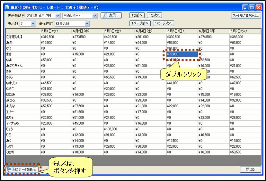Go back with 1ページ前へ button
The width and height of the screenshot is (266, 181).
[140, 23]
